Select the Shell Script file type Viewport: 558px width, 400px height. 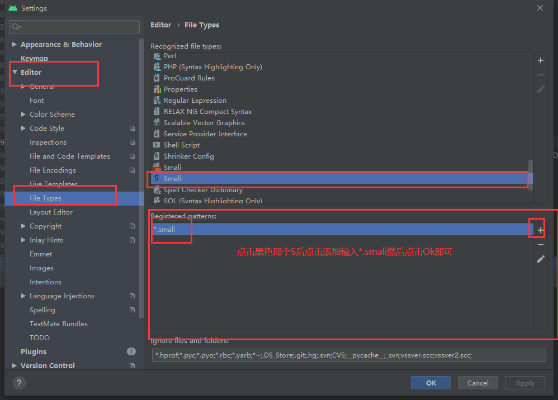pyautogui.click(x=181, y=145)
